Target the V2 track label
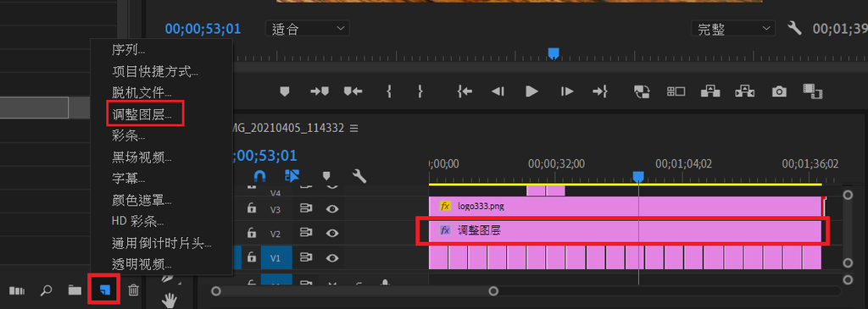 pyautogui.click(x=275, y=234)
